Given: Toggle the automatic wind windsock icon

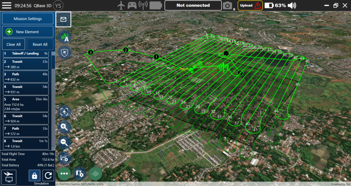Looking at the screenshot, I should click(64, 38).
